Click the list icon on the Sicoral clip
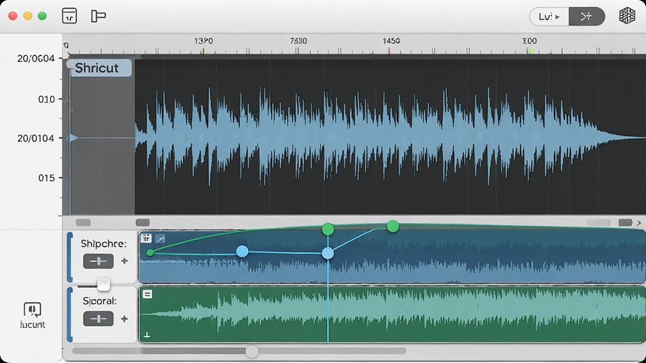 147,294
